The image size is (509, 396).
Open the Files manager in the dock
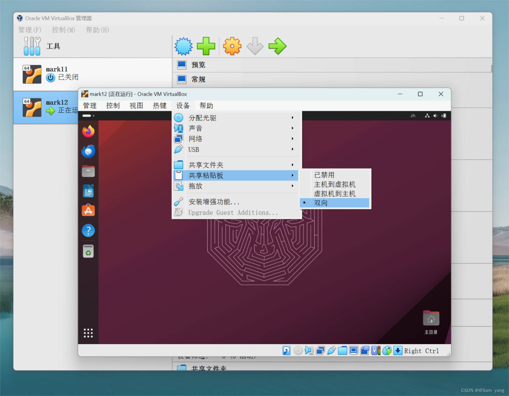tap(88, 171)
